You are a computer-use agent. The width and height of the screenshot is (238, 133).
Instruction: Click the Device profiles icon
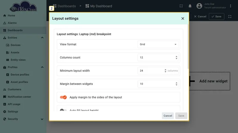pos(8,75)
